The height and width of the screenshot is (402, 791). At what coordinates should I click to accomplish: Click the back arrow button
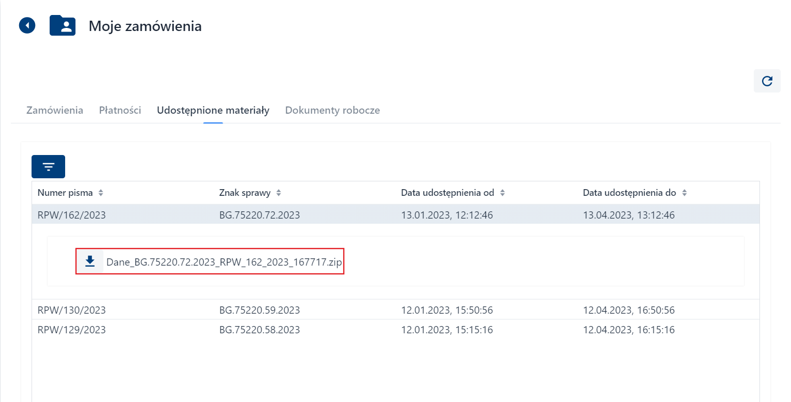pos(27,25)
